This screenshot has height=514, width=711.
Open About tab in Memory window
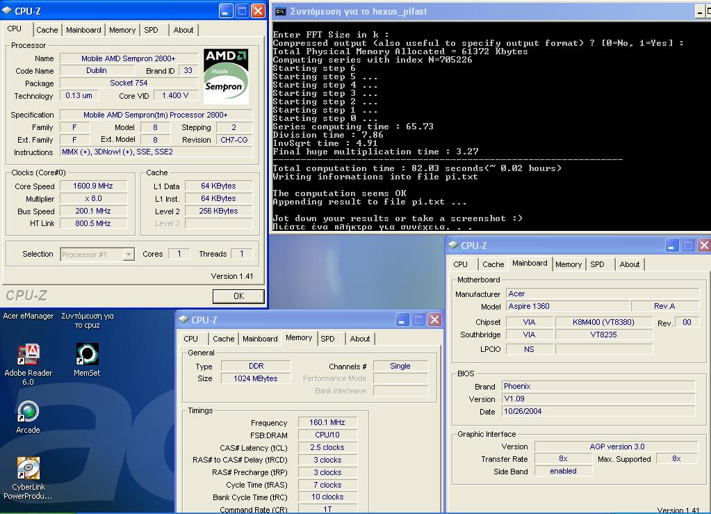(360, 339)
